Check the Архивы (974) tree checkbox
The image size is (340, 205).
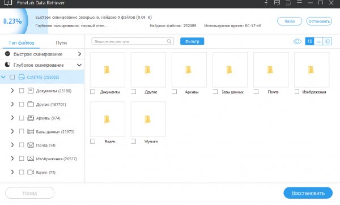click(22, 118)
